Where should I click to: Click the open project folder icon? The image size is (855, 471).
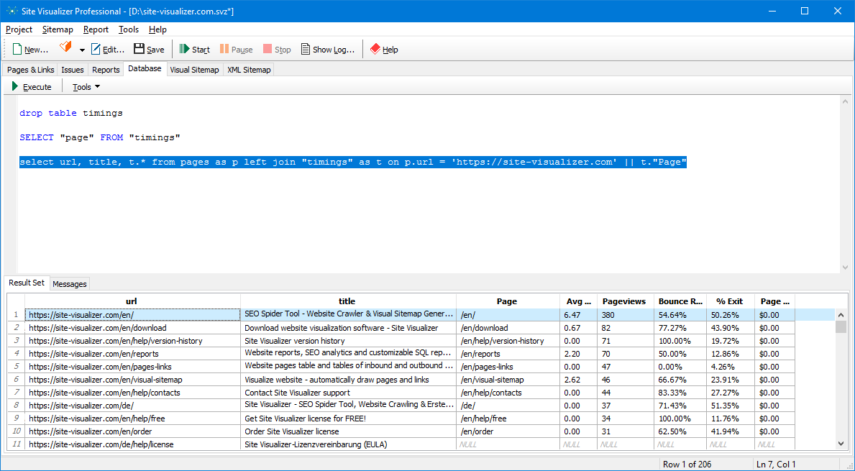click(65, 48)
